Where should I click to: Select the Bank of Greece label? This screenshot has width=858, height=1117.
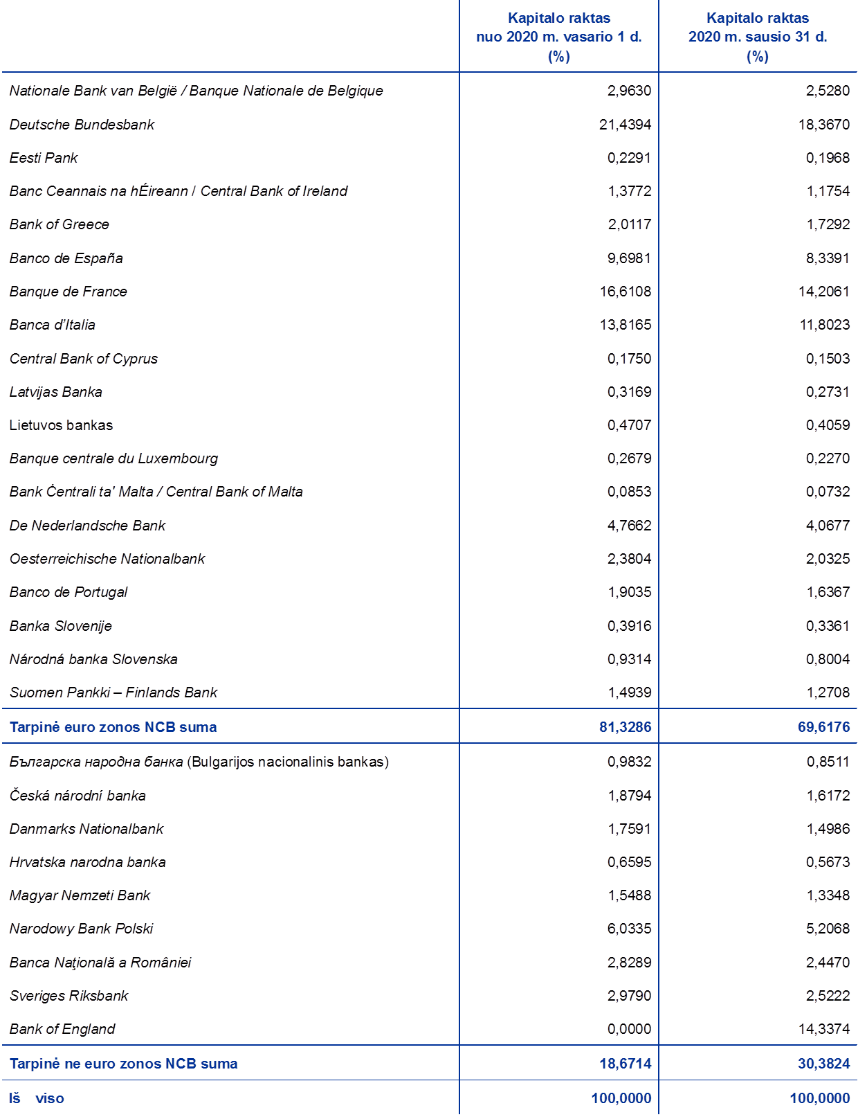pyautogui.click(x=59, y=224)
